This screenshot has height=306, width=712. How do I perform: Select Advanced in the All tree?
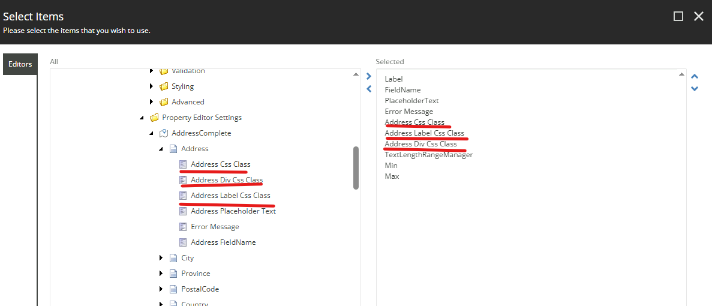tap(188, 101)
